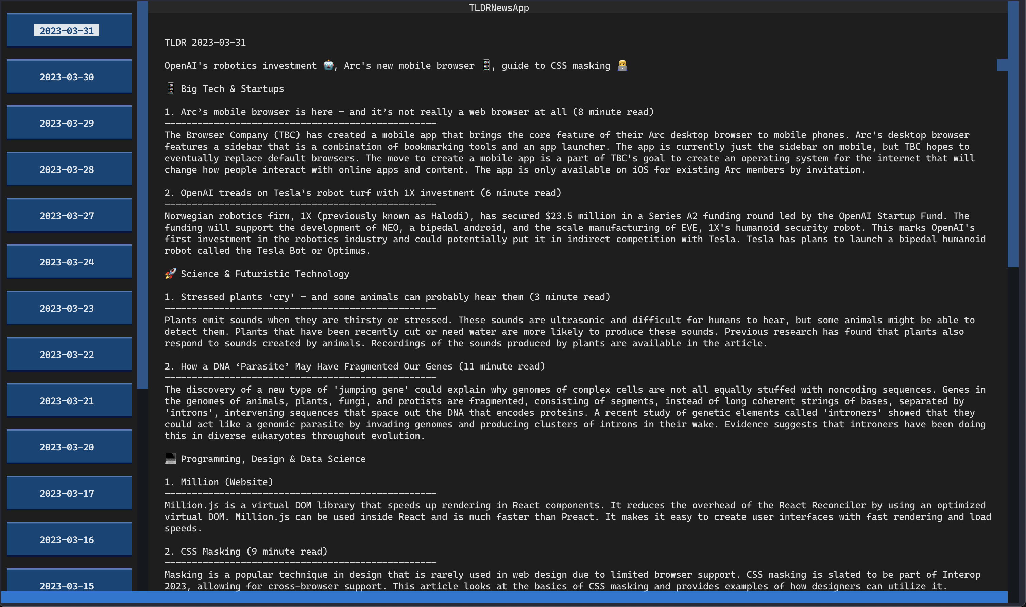Click paragraph starting 'Norwegian robotics firm'
This screenshot has width=1026, height=607.
click(575, 233)
